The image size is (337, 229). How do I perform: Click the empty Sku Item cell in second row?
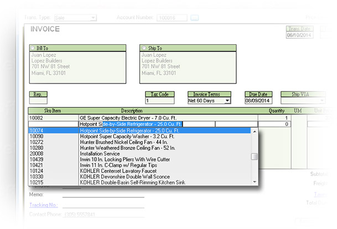click(x=53, y=124)
